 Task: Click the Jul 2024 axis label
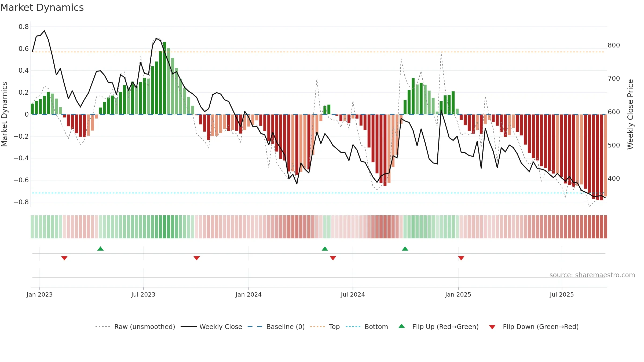point(353,294)
